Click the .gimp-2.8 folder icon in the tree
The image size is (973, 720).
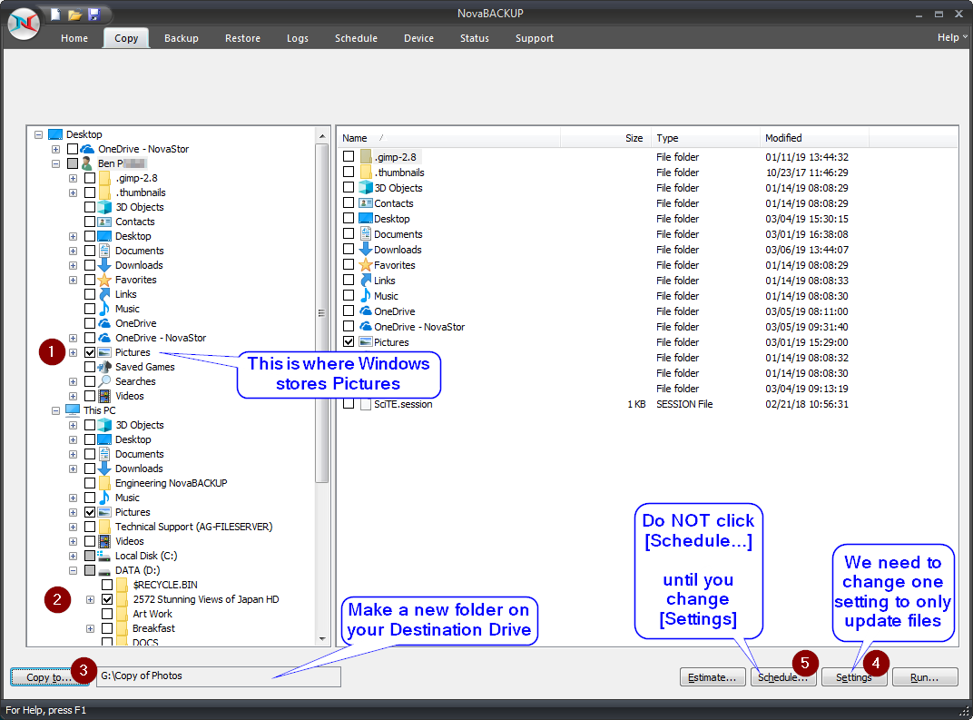tap(105, 178)
